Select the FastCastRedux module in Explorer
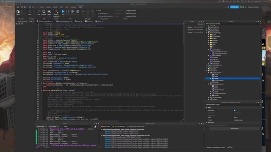Image resolution: width=271 pixels, height=152 pixels. (x=216, y=56)
